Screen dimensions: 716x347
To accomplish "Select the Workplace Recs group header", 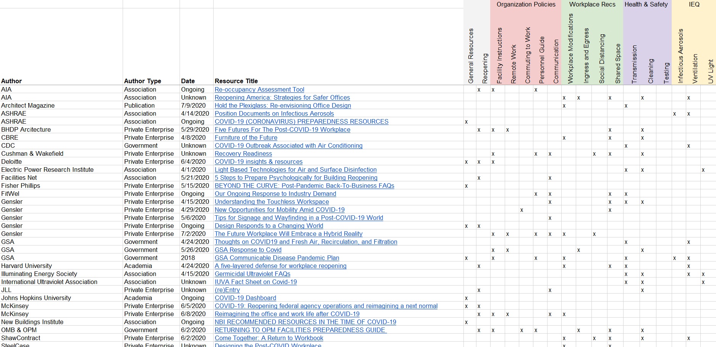I will 592,4.
